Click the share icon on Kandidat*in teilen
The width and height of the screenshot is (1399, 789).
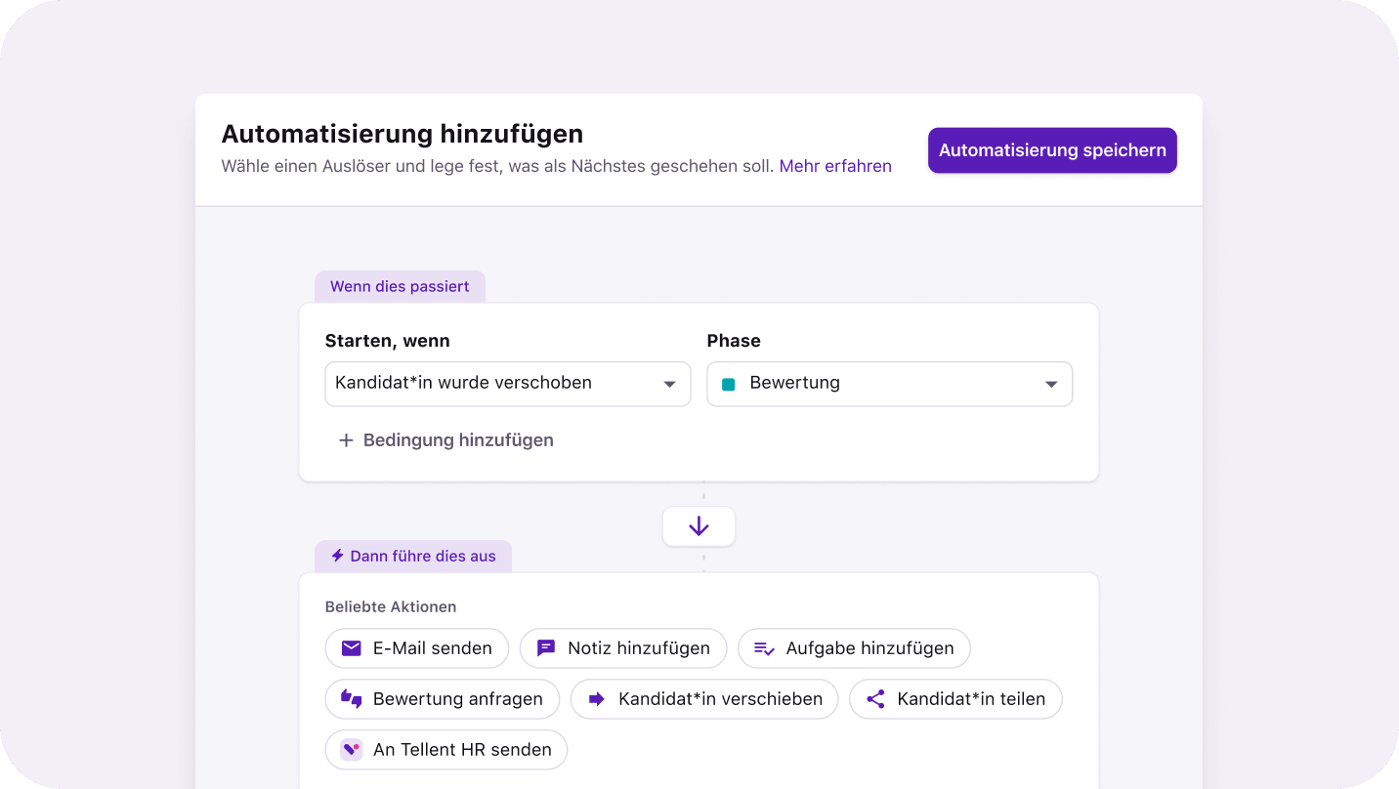875,698
